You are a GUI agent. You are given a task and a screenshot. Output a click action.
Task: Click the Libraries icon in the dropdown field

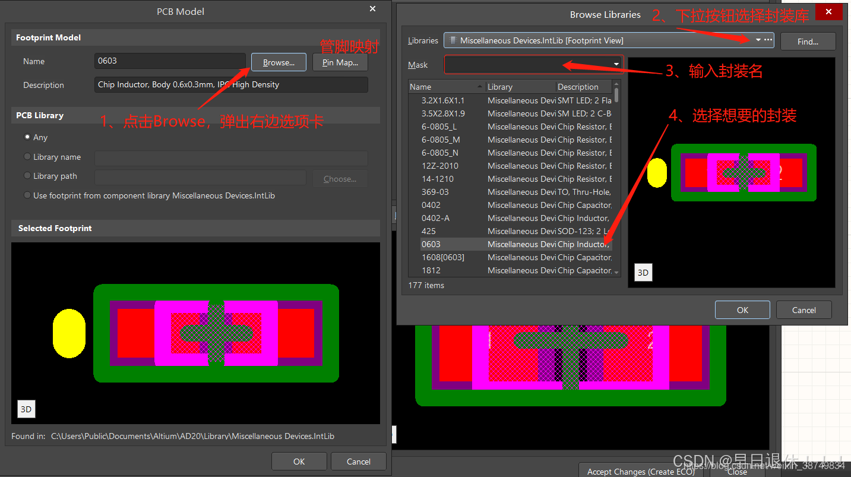(453, 40)
